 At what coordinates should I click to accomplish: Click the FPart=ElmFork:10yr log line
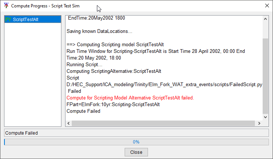click(x=113, y=104)
